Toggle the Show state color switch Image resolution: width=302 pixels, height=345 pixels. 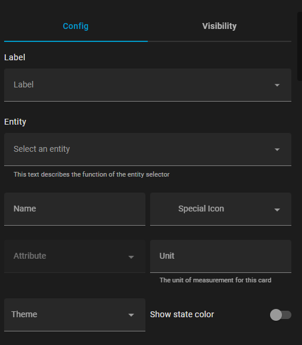pyautogui.click(x=280, y=315)
